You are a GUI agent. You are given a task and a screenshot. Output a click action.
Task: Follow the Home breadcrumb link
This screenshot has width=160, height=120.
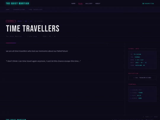8,9
